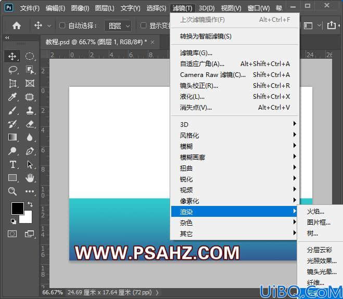Screen dimensions: 343x299
Task: Select the History Brush tool
Action: coord(12,124)
